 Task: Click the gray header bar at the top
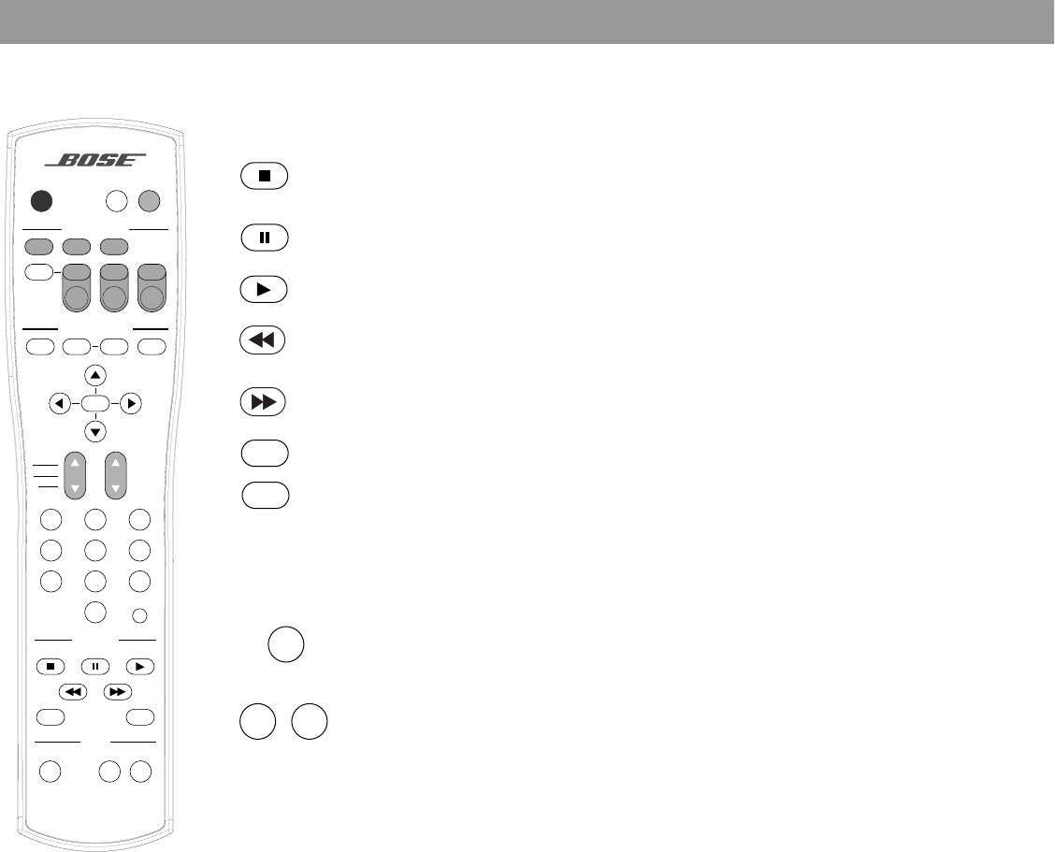[527, 22]
